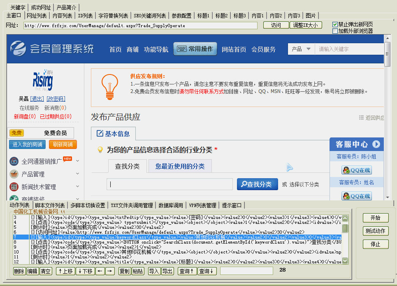Switch to 数据库调用 tab
The height and width of the screenshot is (286, 397).
[171, 205]
